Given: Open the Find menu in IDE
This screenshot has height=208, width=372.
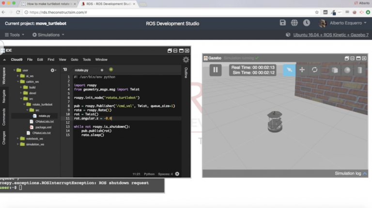Looking at the screenshot, I should pos(51,59).
